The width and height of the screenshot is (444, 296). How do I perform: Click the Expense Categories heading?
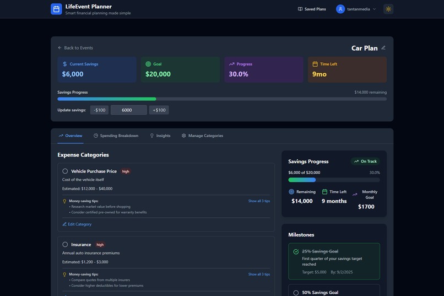click(x=83, y=155)
